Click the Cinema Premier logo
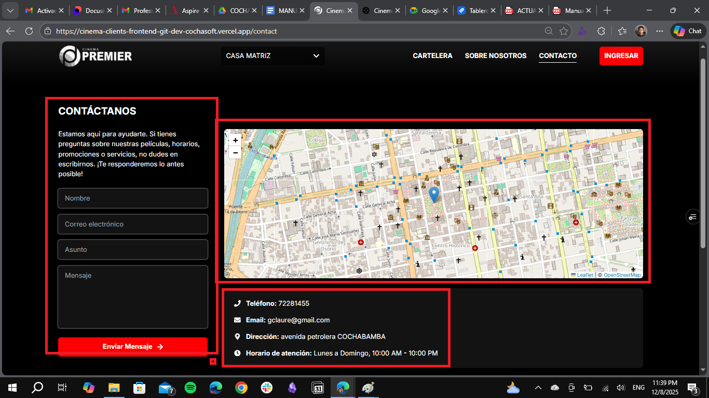The height and width of the screenshot is (398, 709). pyautogui.click(x=96, y=56)
